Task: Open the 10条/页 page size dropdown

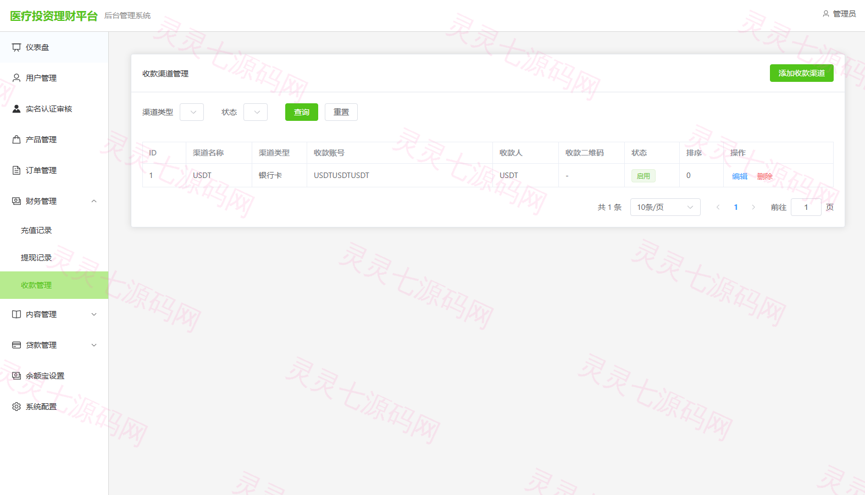Action: pos(666,207)
